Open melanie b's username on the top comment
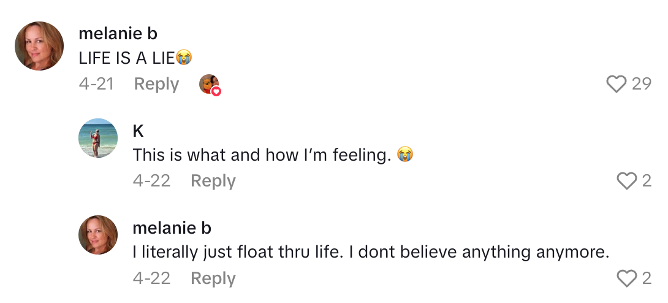 point(118,34)
